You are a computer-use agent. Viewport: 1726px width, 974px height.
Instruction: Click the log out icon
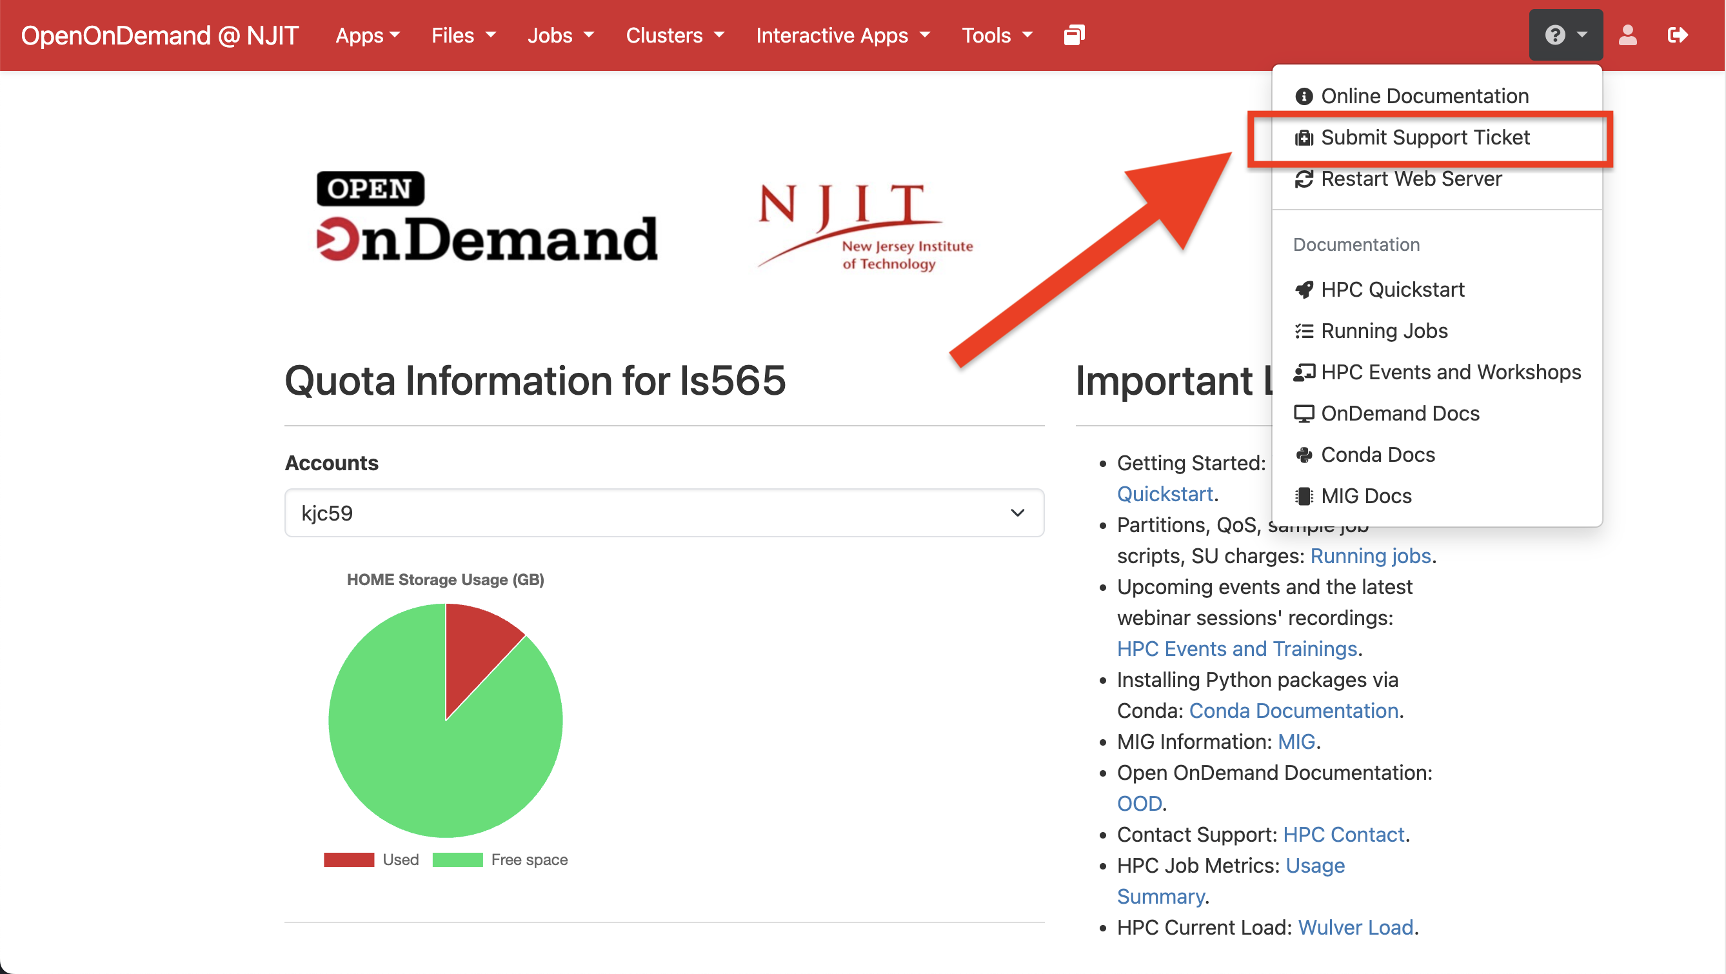1677,35
